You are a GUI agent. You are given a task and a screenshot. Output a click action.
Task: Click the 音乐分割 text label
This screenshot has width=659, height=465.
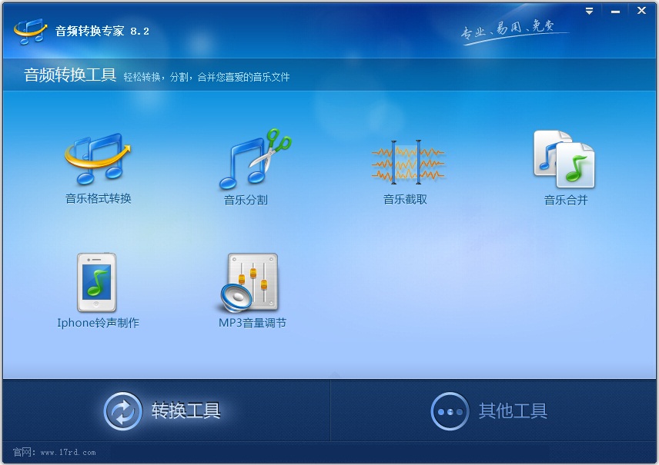click(246, 200)
